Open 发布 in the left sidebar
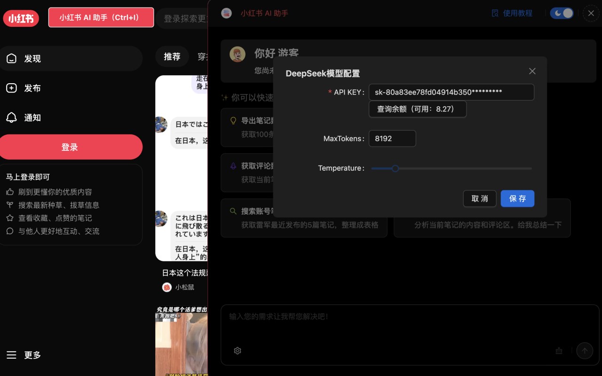The width and height of the screenshot is (602, 376). [71, 88]
